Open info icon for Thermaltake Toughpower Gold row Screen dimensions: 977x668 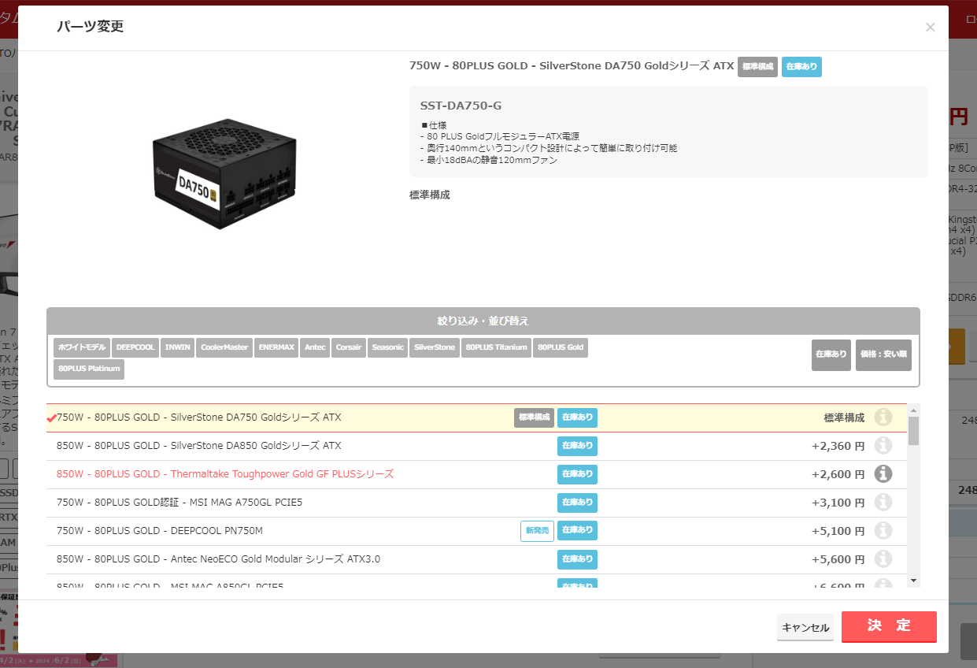point(883,474)
